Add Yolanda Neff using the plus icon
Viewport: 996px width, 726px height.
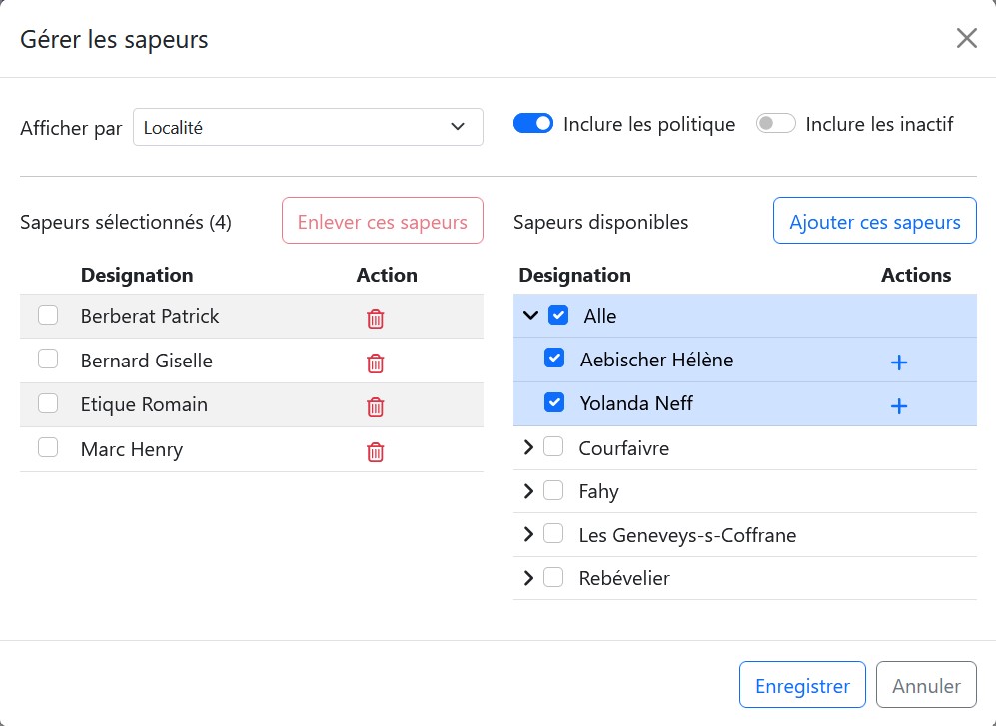898,406
